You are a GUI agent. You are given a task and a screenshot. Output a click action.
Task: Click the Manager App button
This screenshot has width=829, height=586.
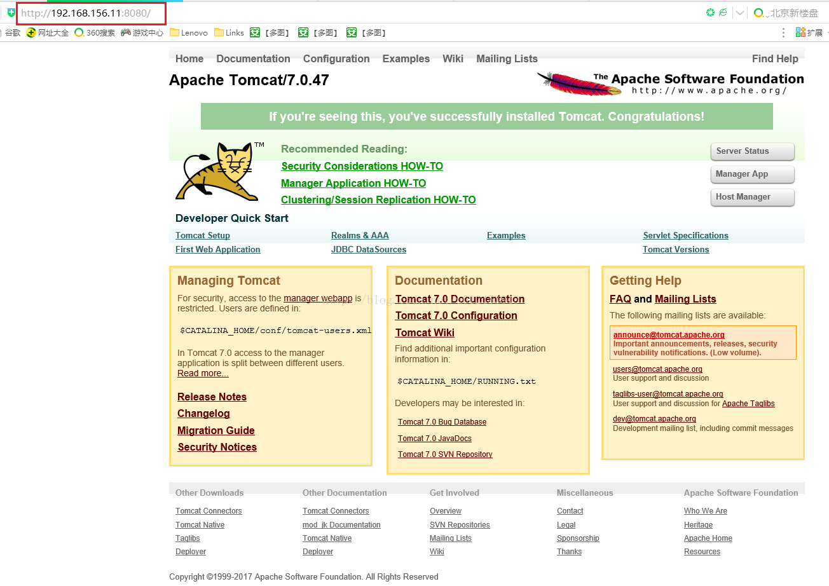point(752,174)
